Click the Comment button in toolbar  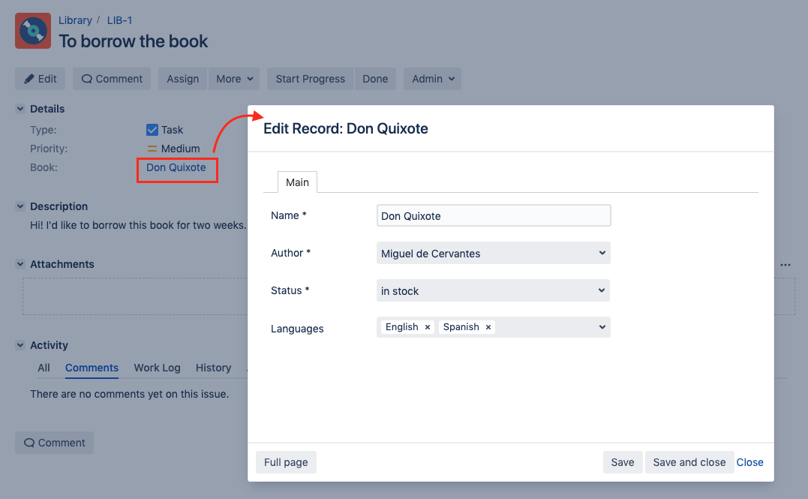pyautogui.click(x=112, y=79)
